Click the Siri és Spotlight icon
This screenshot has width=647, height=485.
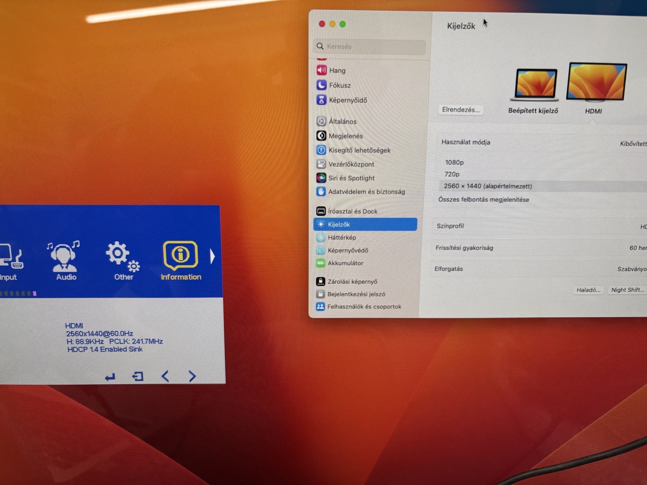[321, 178]
